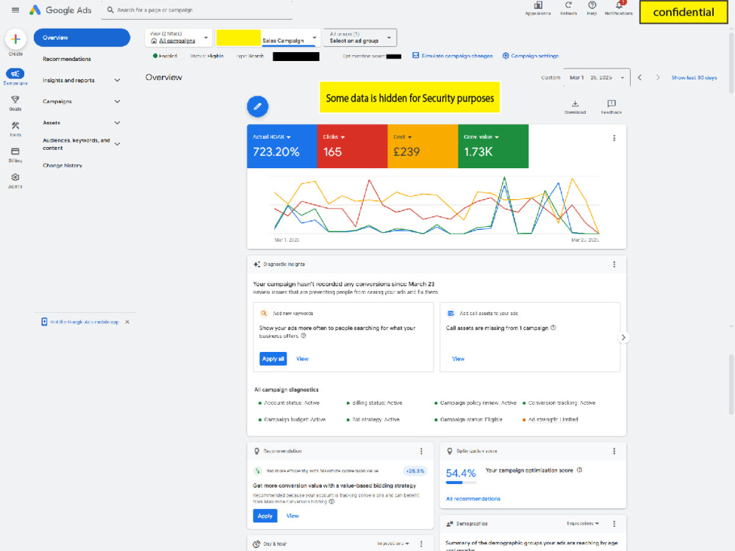The height and width of the screenshot is (551, 735).
Task: Click Show last 30 days link
Action: click(694, 77)
